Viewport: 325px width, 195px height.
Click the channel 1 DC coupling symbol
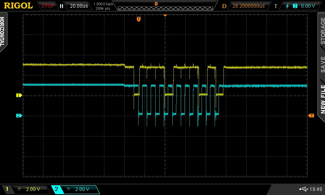[x=19, y=189]
